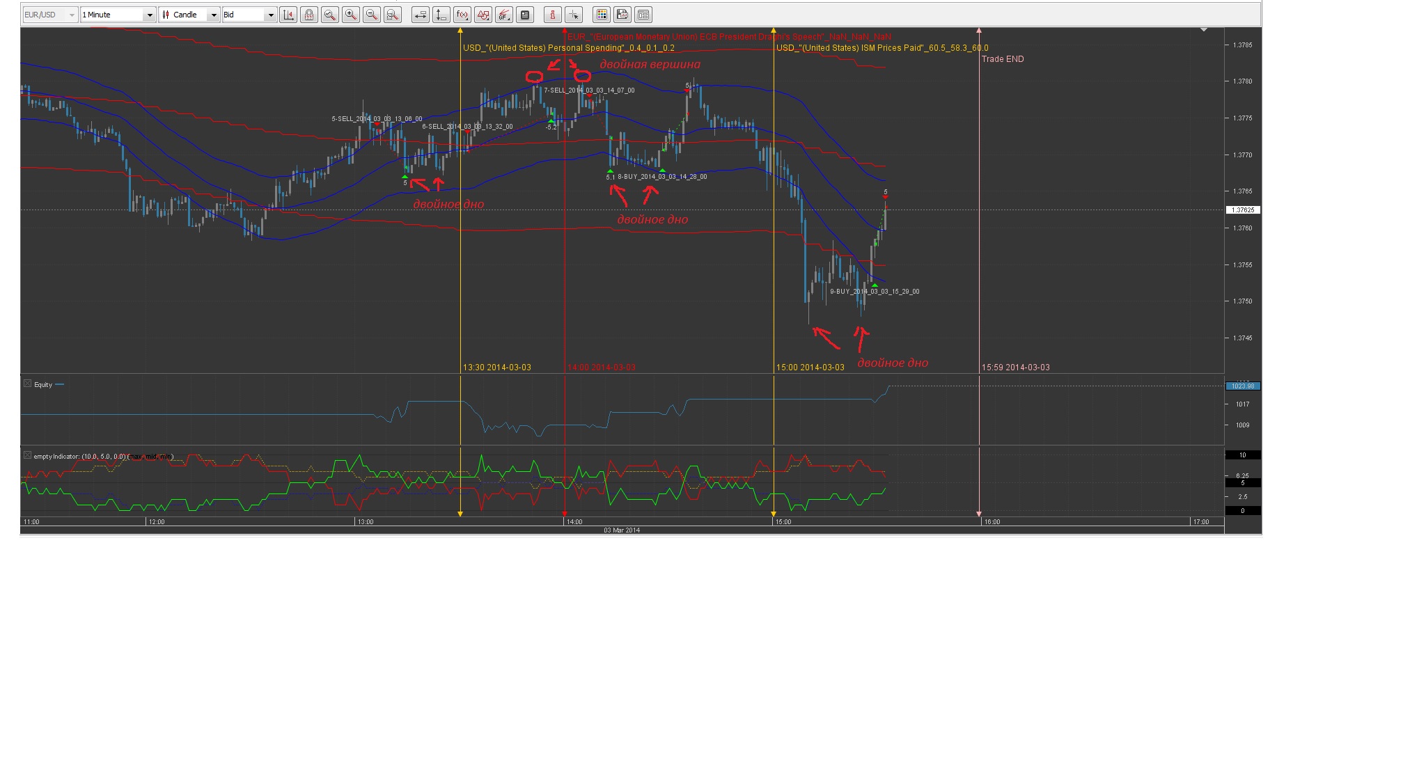
Task: Click the horizontal arrows drawing tool icon
Action: (421, 15)
